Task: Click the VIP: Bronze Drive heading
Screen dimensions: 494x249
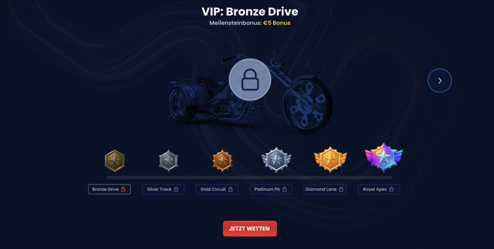Action: pyautogui.click(x=250, y=12)
